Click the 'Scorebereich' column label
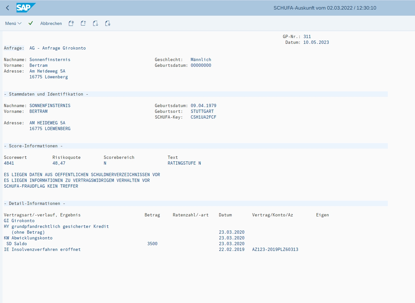The image size is (415, 303). [119, 157]
